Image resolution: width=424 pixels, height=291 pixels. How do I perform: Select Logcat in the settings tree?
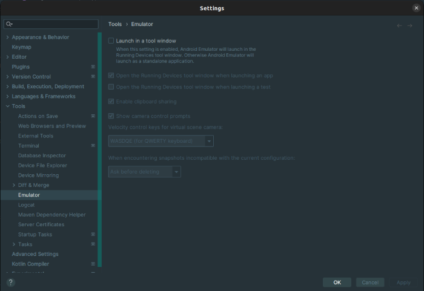click(x=28, y=205)
